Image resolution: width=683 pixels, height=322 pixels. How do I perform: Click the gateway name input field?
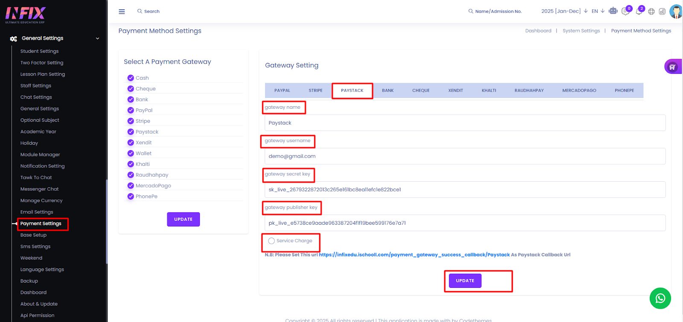coord(465,123)
